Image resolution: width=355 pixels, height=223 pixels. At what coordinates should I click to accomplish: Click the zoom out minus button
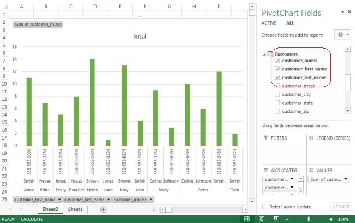click(287, 219)
